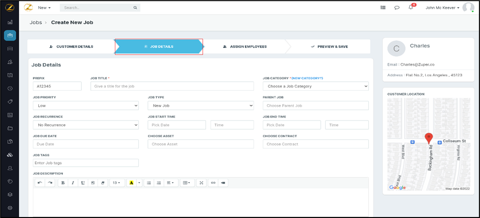Insert link using the editor link icon

click(213, 183)
